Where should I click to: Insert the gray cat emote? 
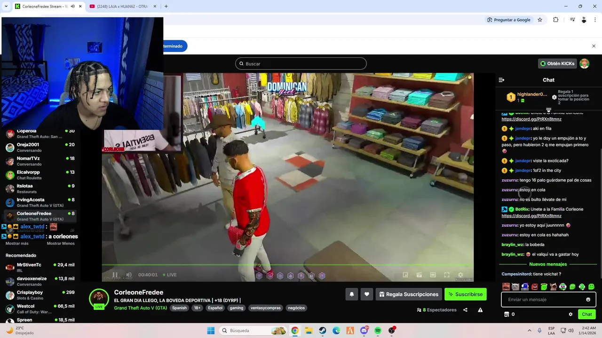[x=515, y=286]
